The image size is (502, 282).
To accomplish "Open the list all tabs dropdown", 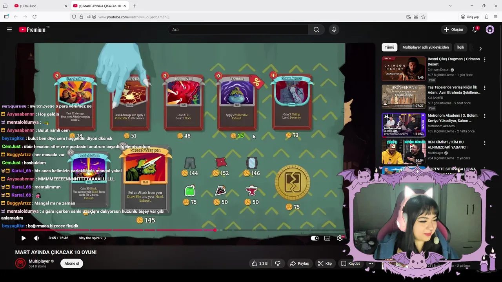I will [x=450, y=6].
